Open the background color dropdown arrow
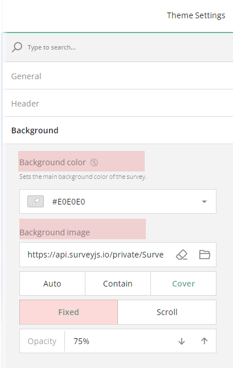233x368 pixels. point(205,202)
